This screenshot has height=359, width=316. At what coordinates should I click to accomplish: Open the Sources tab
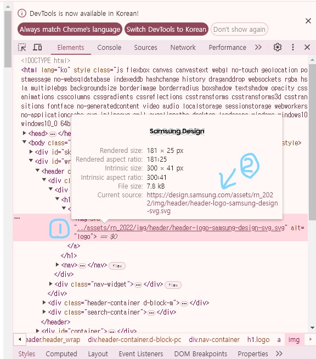click(x=145, y=47)
